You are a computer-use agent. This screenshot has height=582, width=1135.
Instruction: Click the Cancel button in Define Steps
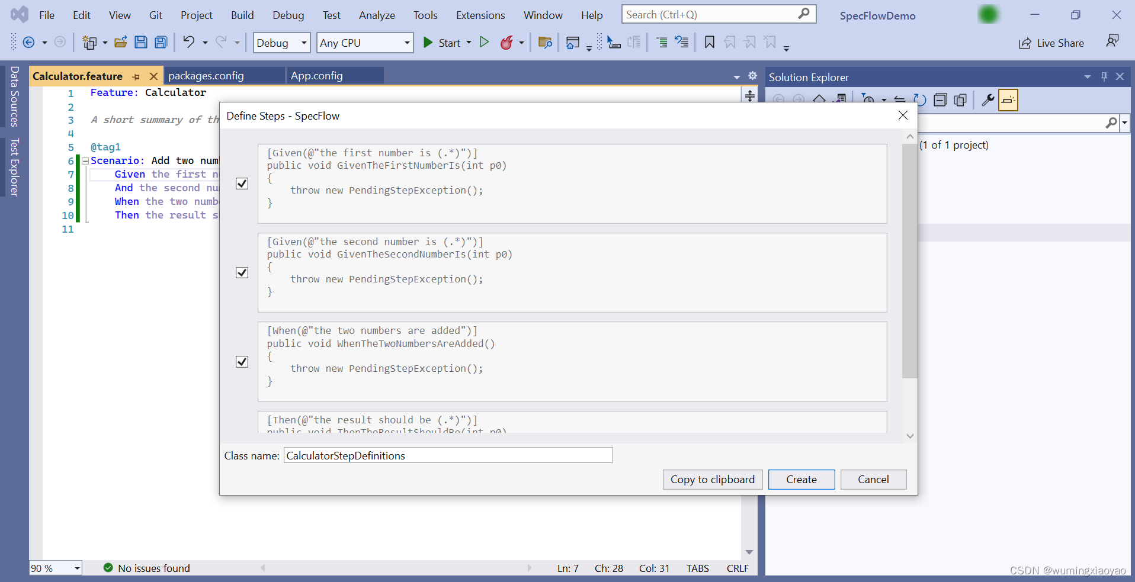point(873,480)
